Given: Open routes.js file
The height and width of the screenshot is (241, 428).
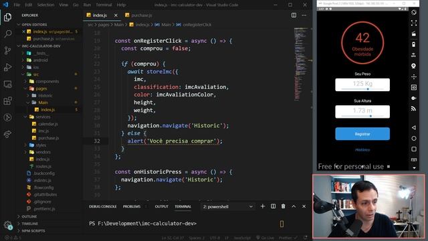Looking at the screenshot, I should (x=43, y=166).
